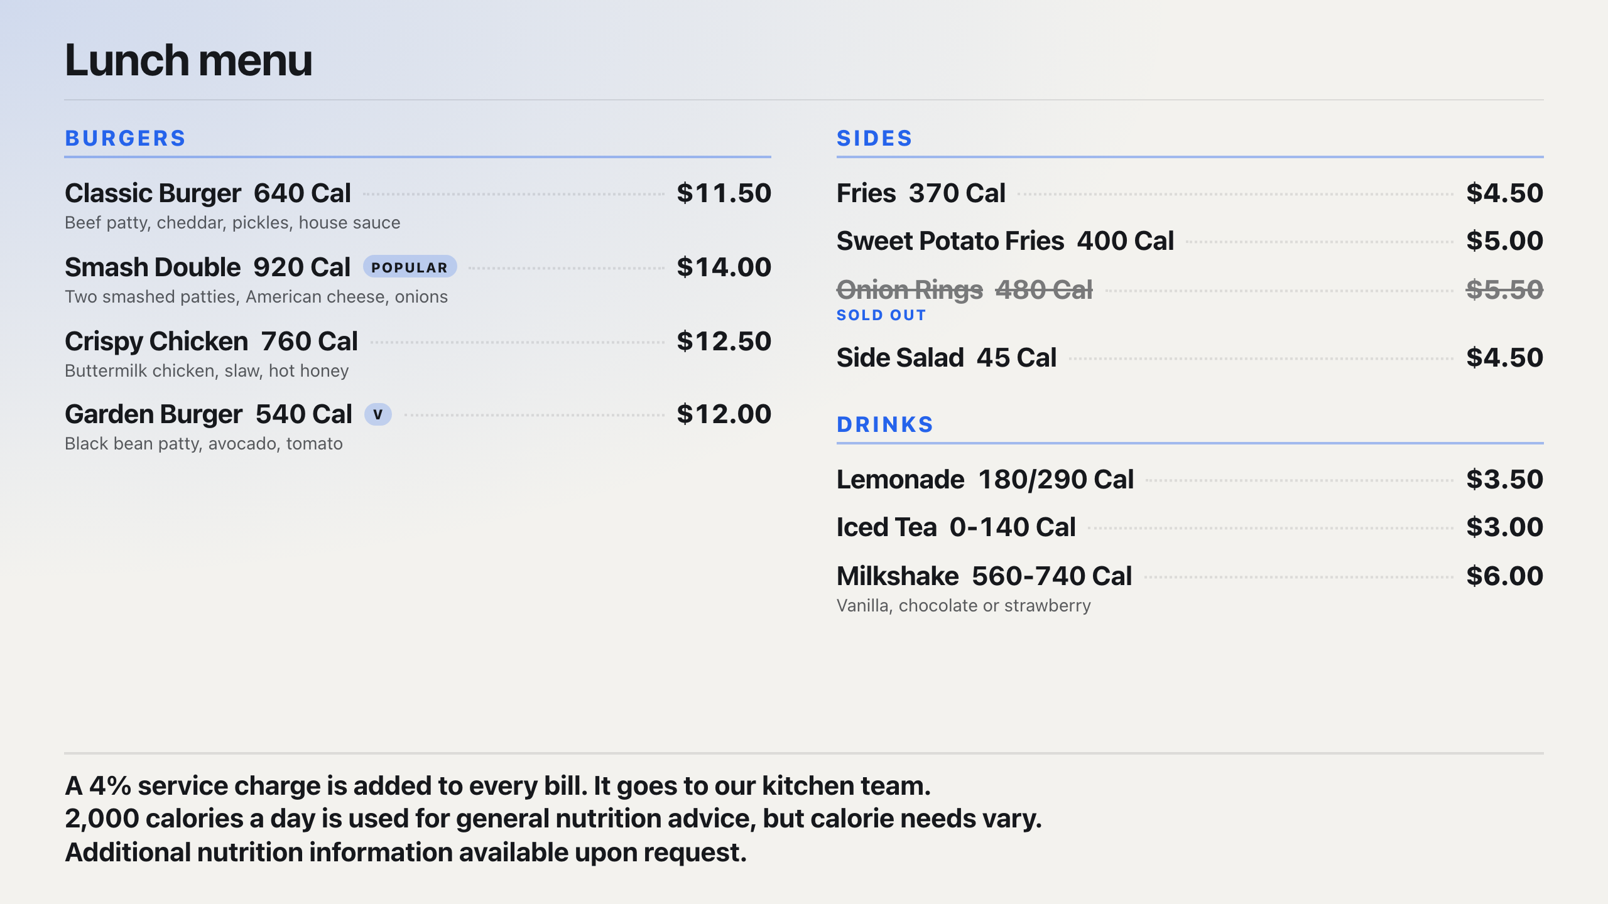Image resolution: width=1608 pixels, height=904 pixels.
Task: Select the Fries 370 Cal item
Action: [x=921, y=193]
